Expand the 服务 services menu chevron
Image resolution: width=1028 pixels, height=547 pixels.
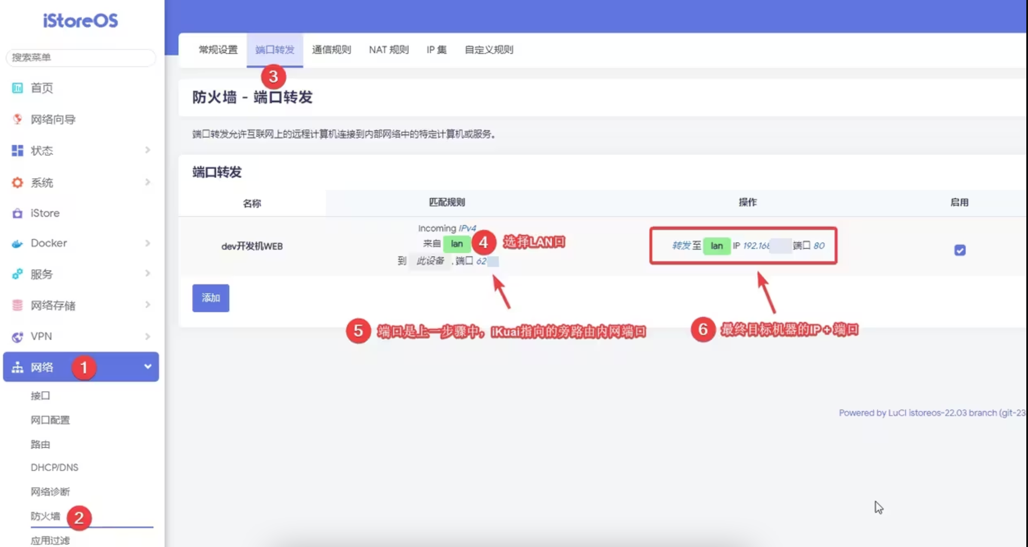point(147,273)
